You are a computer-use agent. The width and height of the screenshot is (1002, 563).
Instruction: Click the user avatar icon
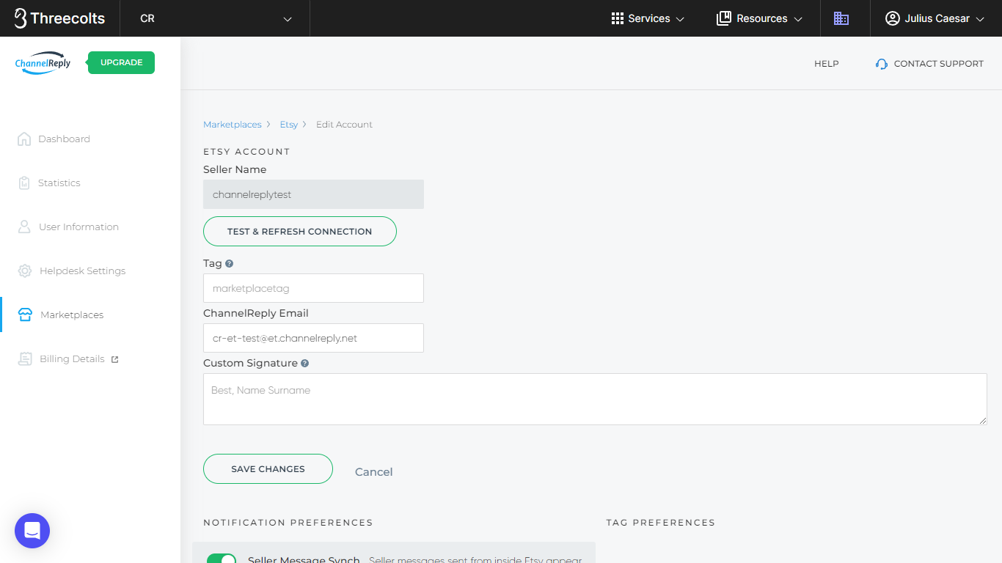pyautogui.click(x=893, y=18)
